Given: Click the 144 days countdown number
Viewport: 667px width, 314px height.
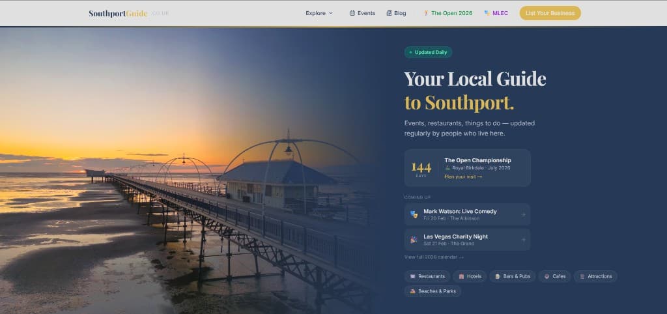Looking at the screenshot, I should [421, 167].
